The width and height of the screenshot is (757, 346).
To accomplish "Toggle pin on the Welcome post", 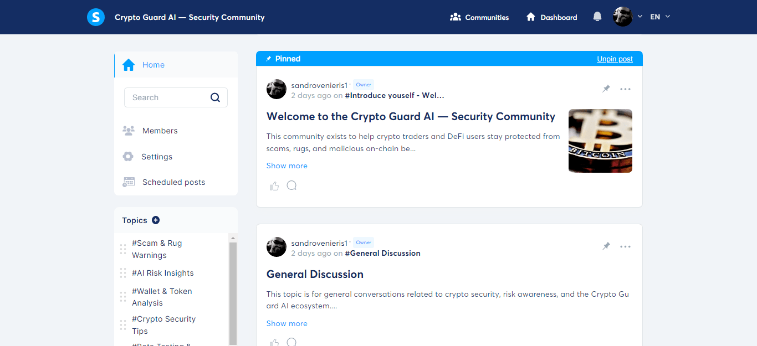I will tap(606, 89).
